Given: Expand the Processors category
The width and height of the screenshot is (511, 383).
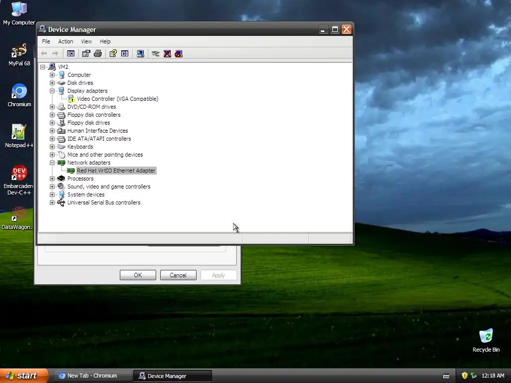Looking at the screenshot, I should coord(52,179).
